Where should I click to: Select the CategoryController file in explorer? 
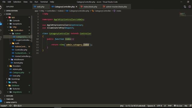pyautogui.click(x=22, y=37)
